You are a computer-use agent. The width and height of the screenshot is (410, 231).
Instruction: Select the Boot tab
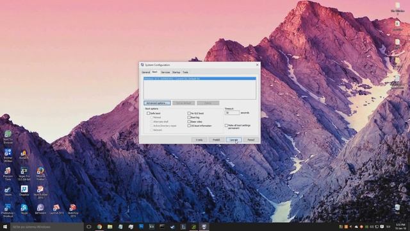pyautogui.click(x=155, y=72)
